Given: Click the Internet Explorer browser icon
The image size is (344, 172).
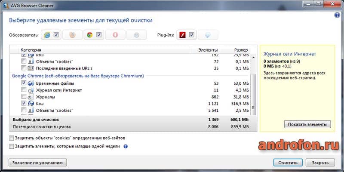Looking at the screenshot, I should coord(47,35).
